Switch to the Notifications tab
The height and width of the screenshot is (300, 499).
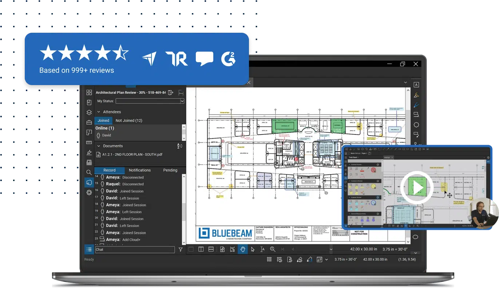[x=140, y=170]
